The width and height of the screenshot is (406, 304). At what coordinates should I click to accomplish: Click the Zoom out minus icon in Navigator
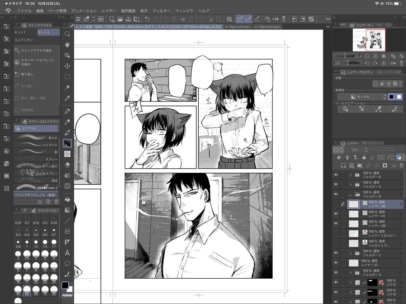(x=367, y=56)
